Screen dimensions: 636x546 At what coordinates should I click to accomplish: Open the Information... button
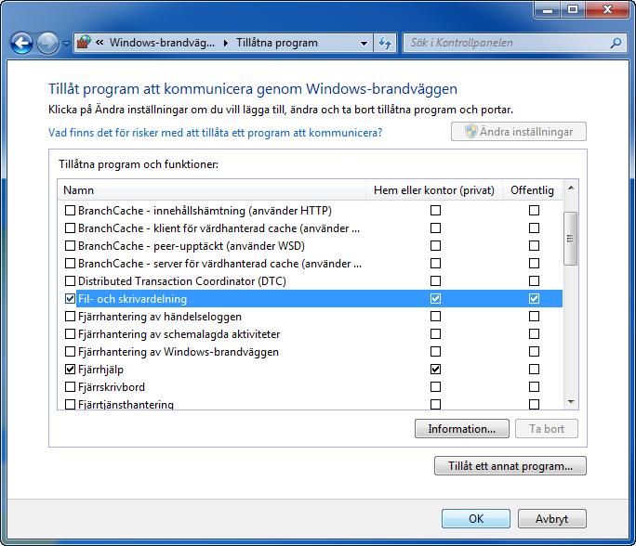point(461,429)
